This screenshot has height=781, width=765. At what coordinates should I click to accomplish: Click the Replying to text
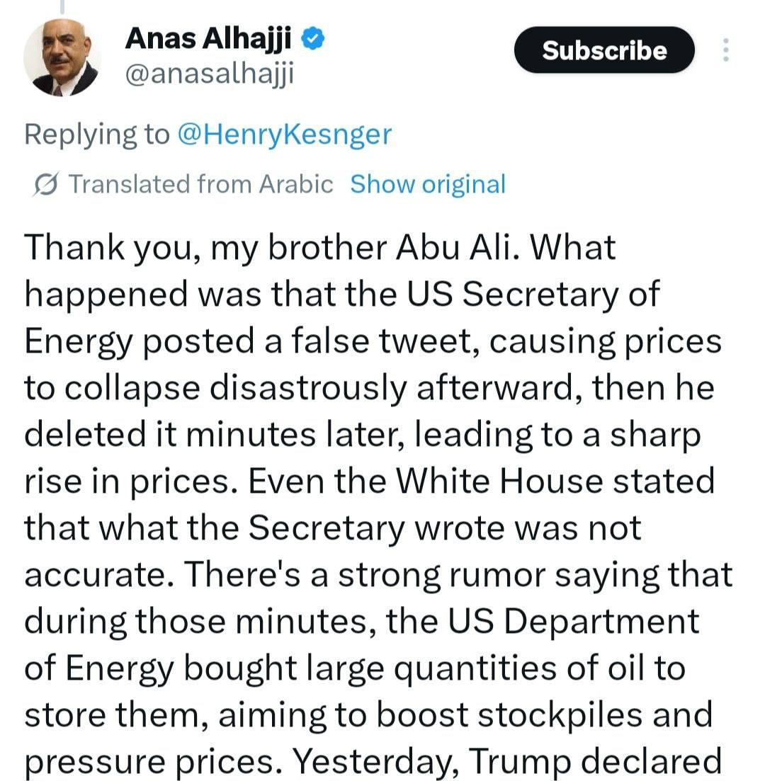pyautogui.click(x=97, y=134)
